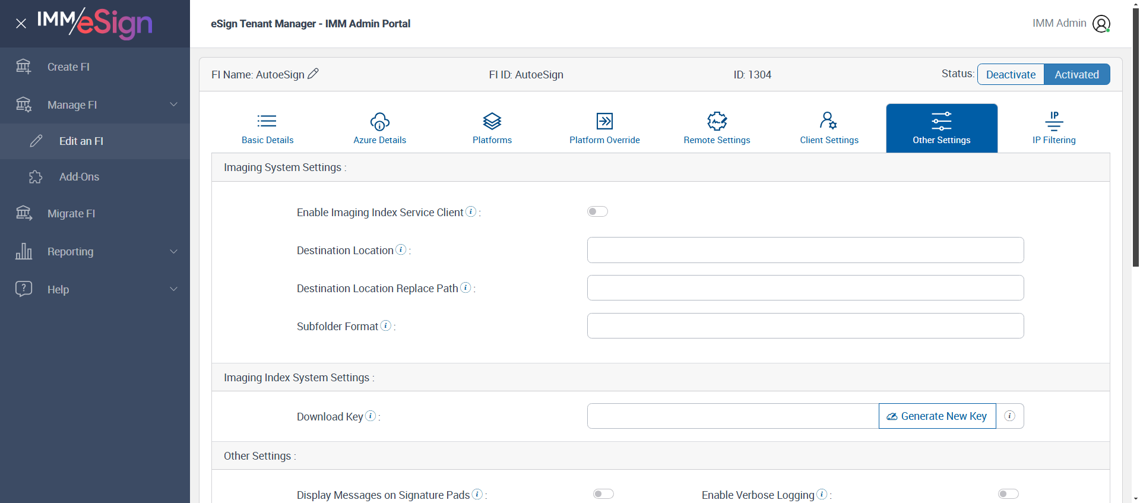Toggle Enable Imaging Index Service Client switch
Viewport: 1140px width, 503px height.
tap(597, 211)
